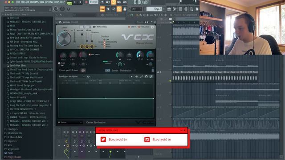Toggle THREADED mode in Vocodex

point(143,27)
